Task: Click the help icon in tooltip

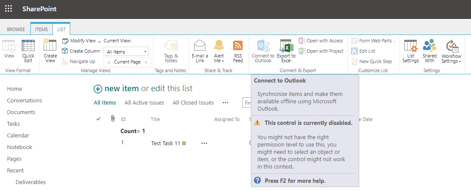Action: click(x=257, y=181)
